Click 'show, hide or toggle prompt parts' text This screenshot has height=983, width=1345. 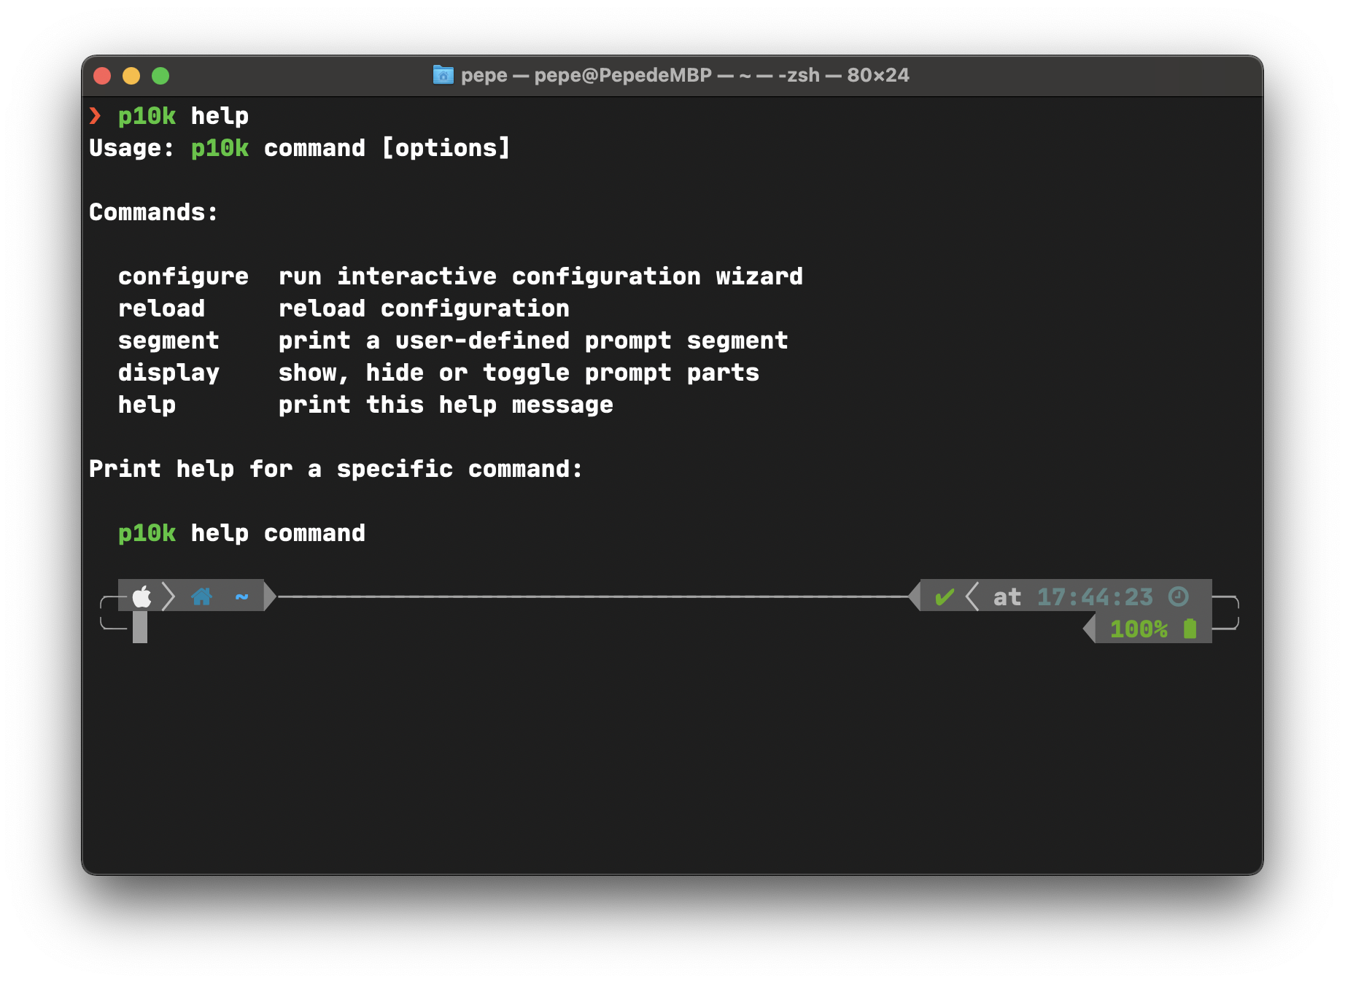(x=519, y=373)
